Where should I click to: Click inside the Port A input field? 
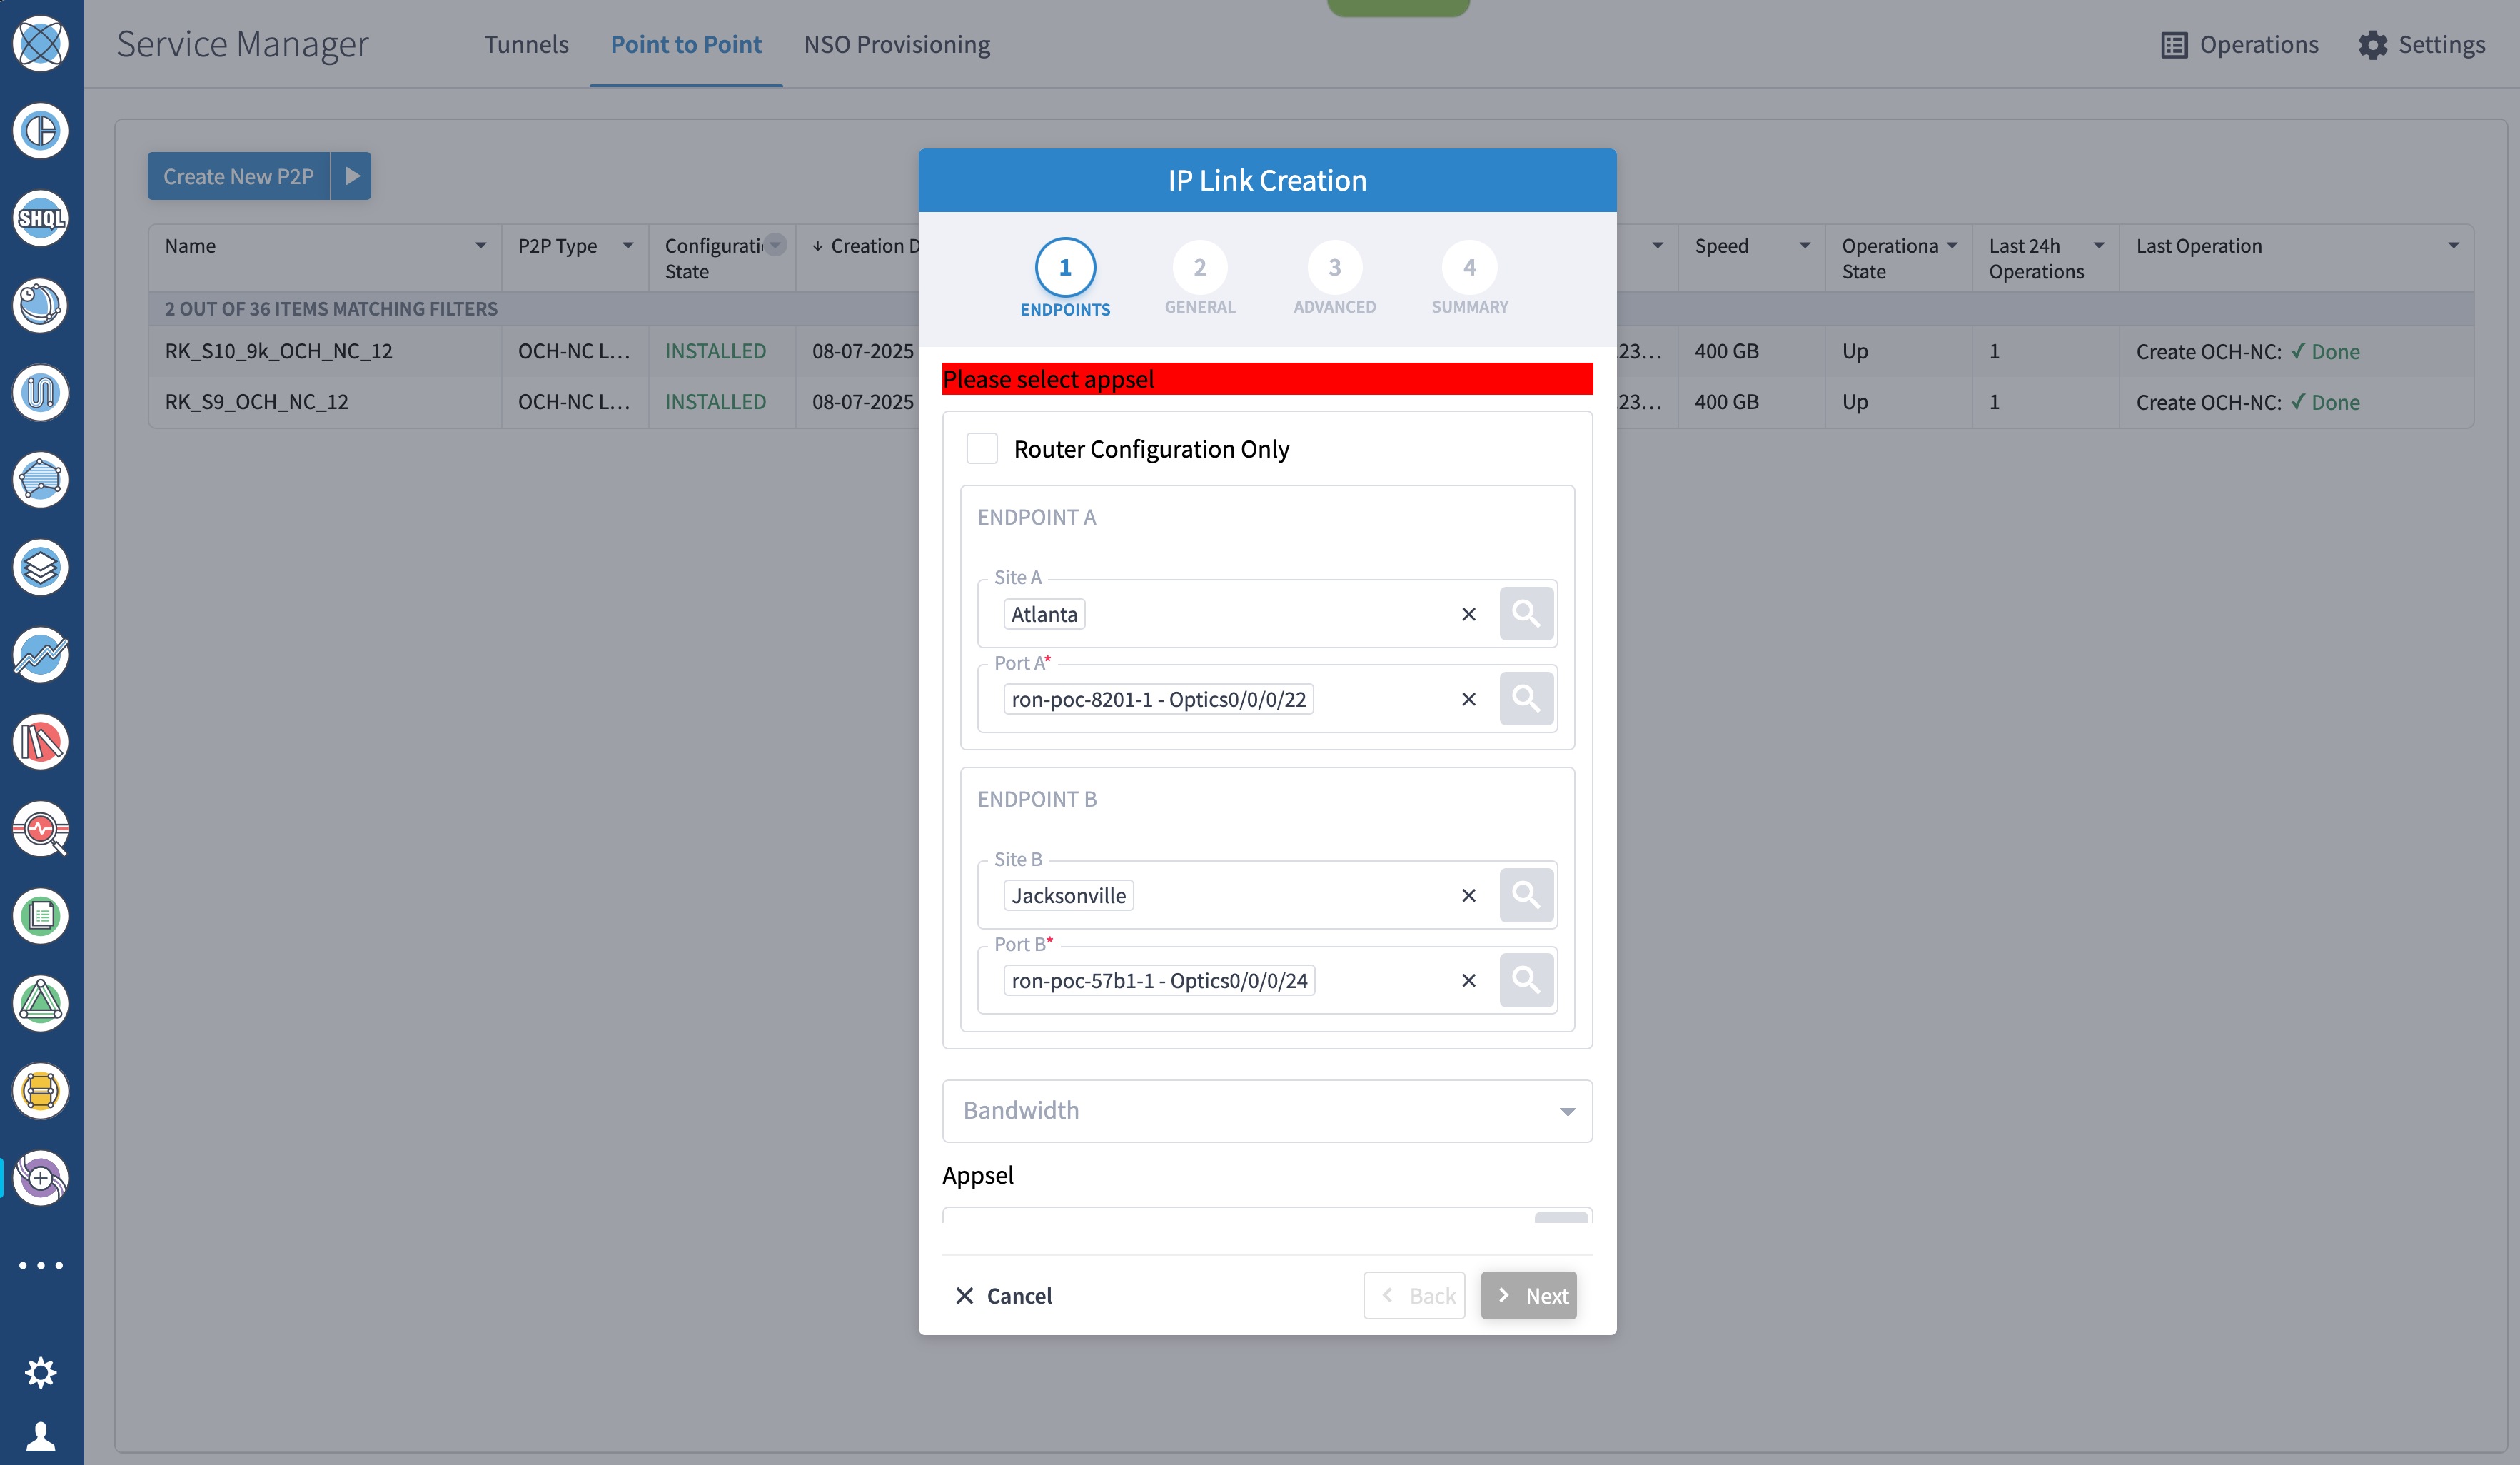click(x=1380, y=699)
